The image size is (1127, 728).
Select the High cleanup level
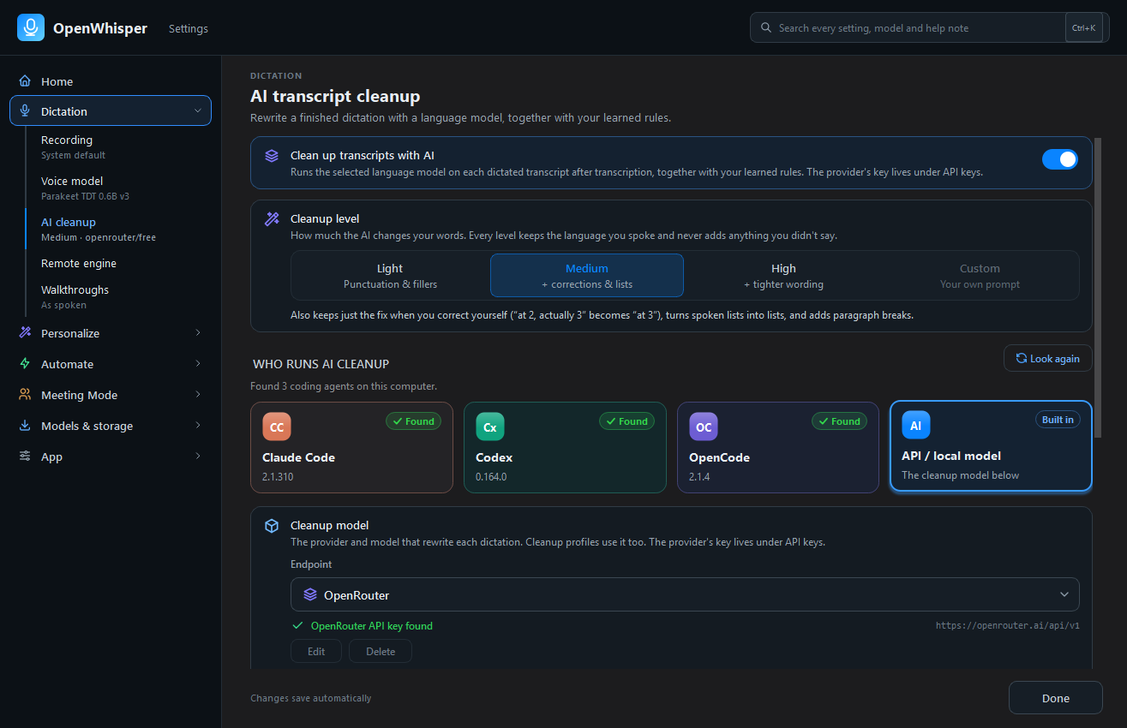[x=783, y=276]
